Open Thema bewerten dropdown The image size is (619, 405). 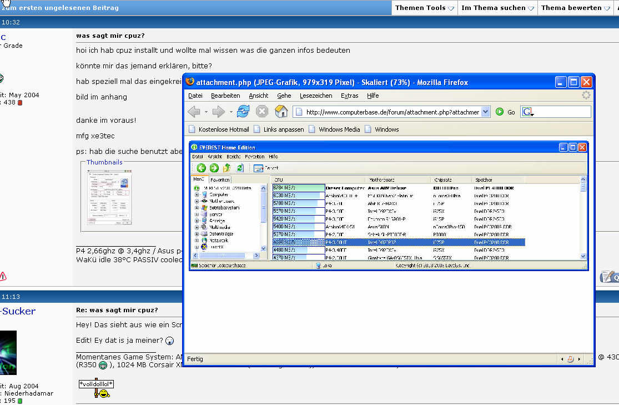pos(576,8)
